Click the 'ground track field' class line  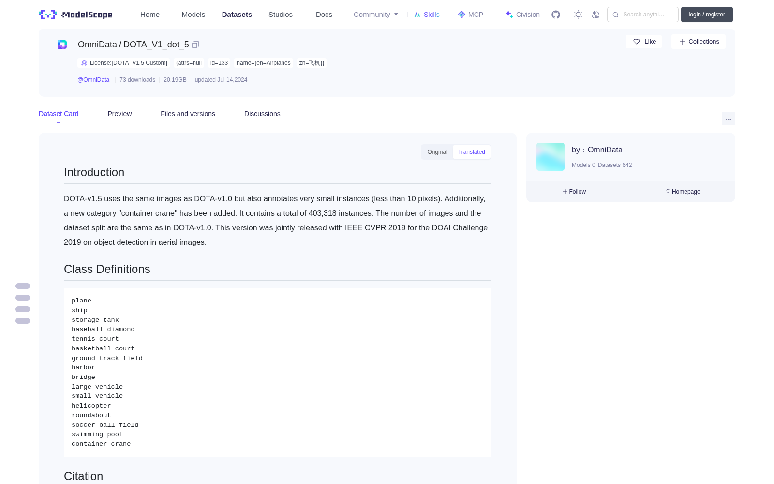pos(107,358)
